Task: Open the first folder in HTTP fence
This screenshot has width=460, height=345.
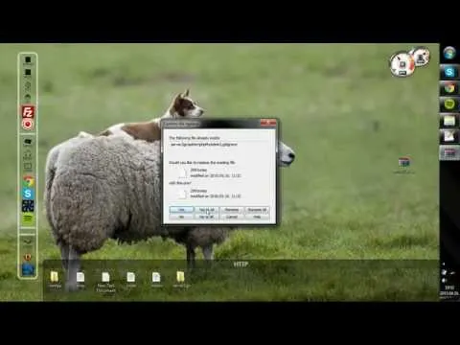Action: click(55, 279)
